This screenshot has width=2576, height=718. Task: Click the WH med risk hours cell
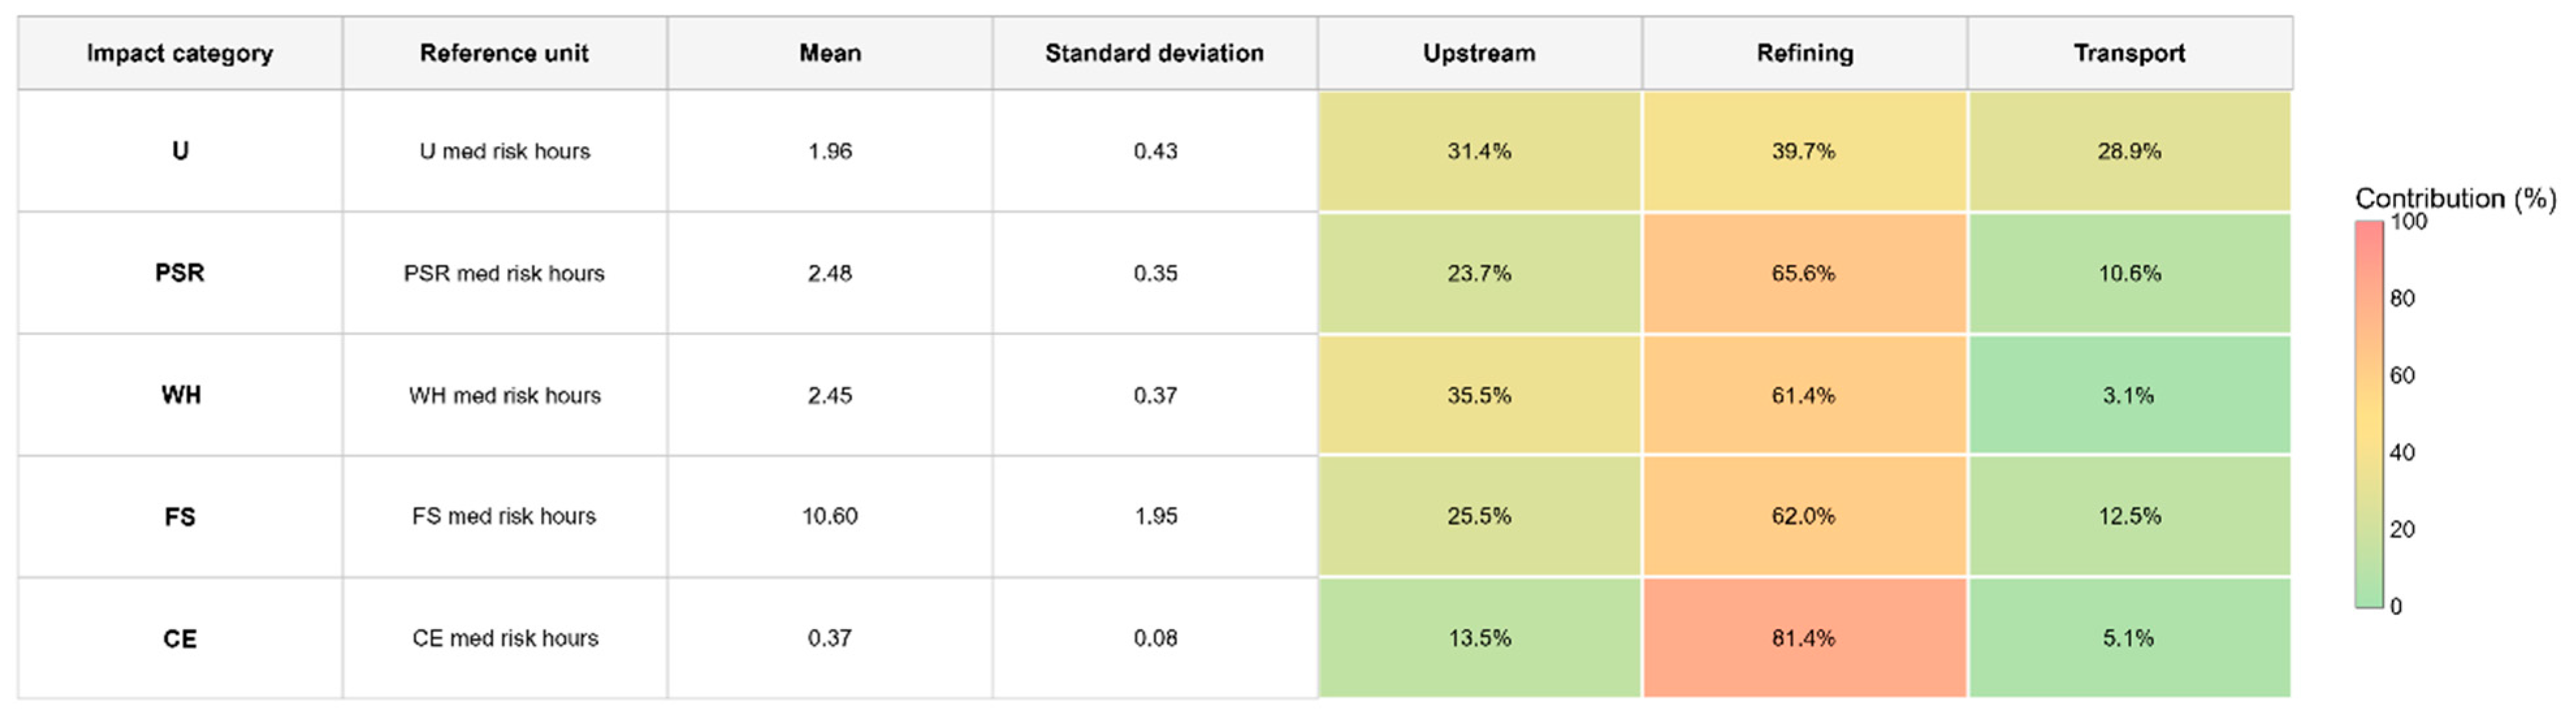[x=504, y=395]
